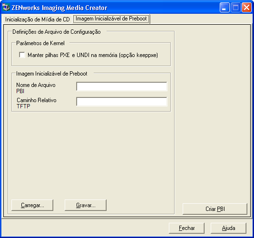Select the Imagem Inicializável de Preboot tab
Viewport: 254px width, 238px height.
(111, 19)
